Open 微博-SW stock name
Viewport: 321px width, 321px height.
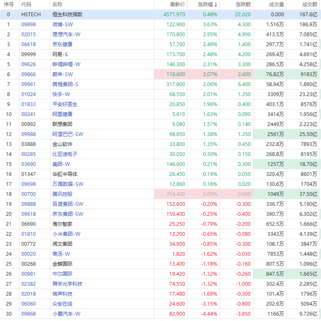(x=62, y=24)
